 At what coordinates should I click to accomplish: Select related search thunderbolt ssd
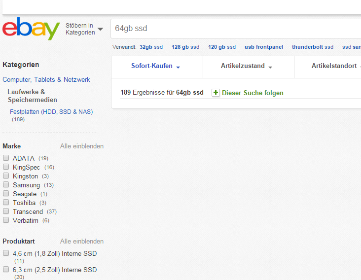(x=313, y=47)
